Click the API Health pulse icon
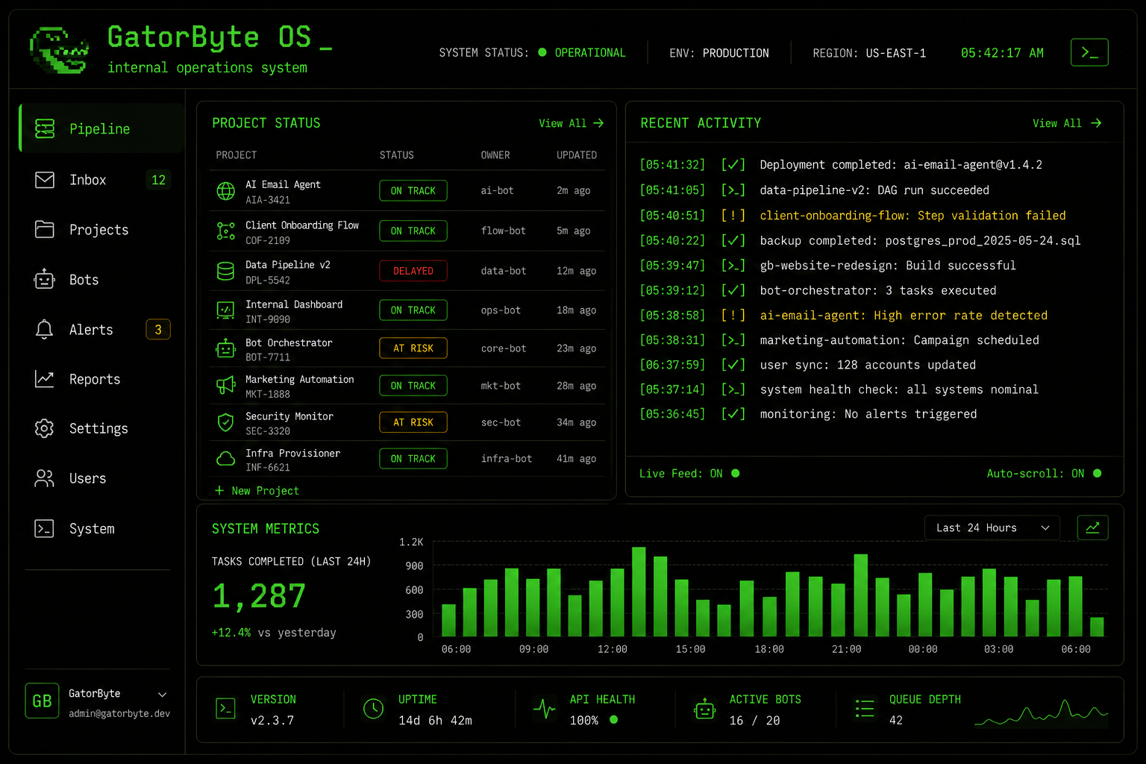The height and width of the screenshot is (764, 1146). tap(545, 709)
